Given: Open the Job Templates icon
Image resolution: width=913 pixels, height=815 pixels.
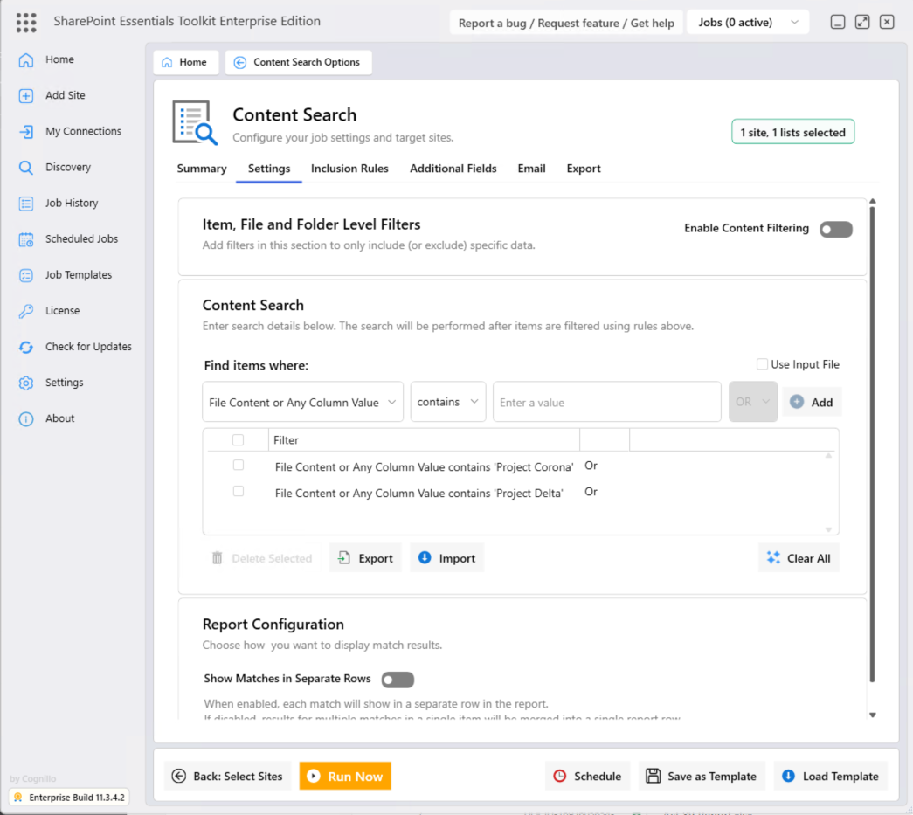Looking at the screenshot, I should pyautogui.click(x=26, y=275).
